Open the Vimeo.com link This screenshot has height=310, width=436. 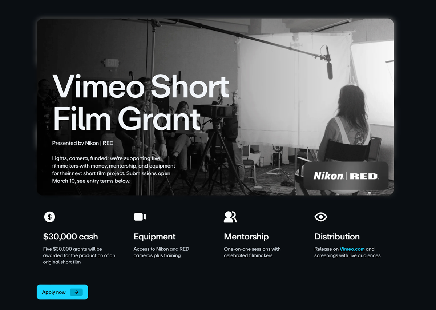pyautogui.click(x=352, y=249)
